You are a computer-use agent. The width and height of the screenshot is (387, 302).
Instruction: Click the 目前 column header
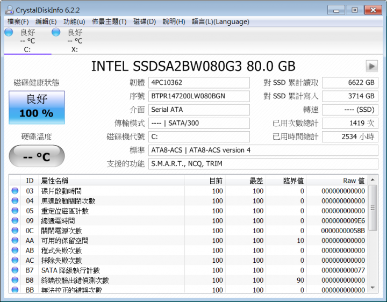pos(205,181)
